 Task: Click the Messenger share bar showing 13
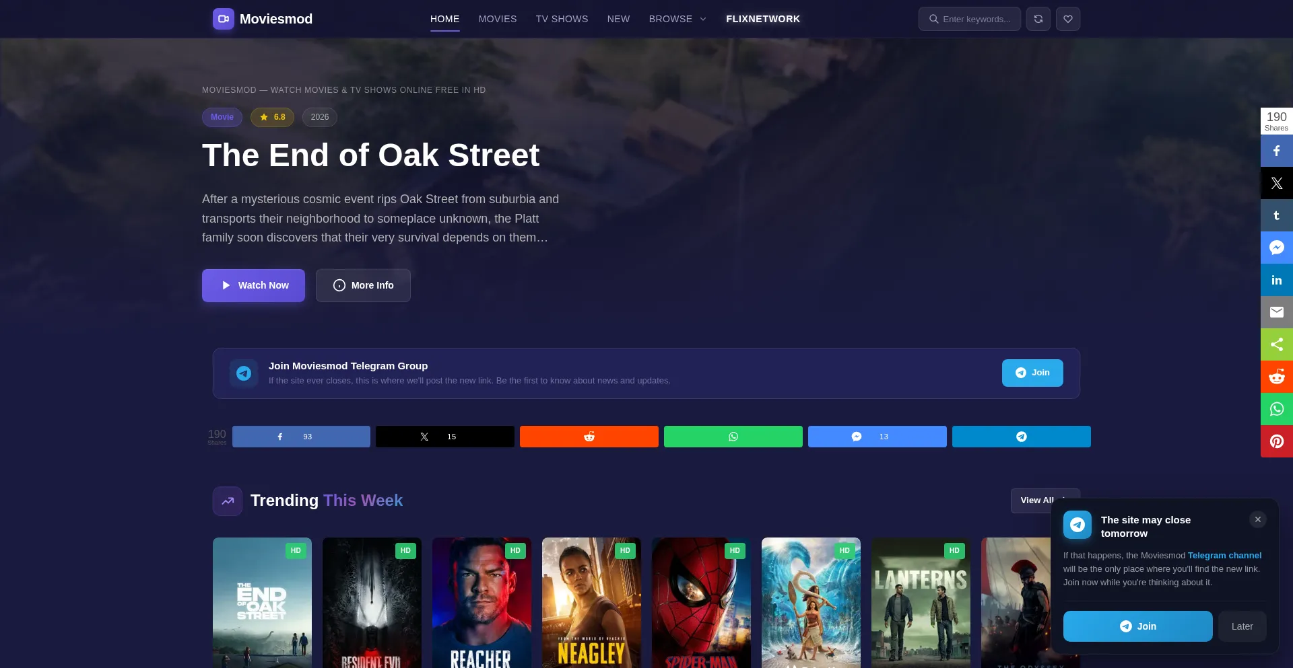[x=877, y=437]
